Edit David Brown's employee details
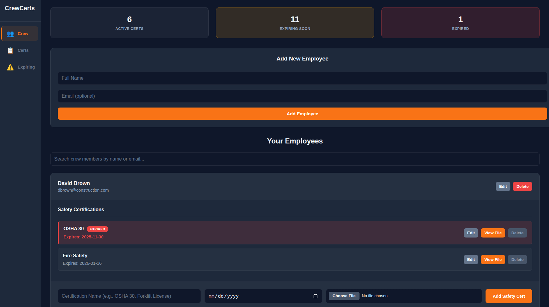 click(x=503, y=186)
